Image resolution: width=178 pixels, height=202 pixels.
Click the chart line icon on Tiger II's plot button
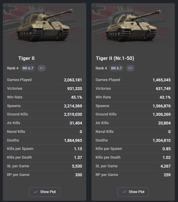[36, 192]
